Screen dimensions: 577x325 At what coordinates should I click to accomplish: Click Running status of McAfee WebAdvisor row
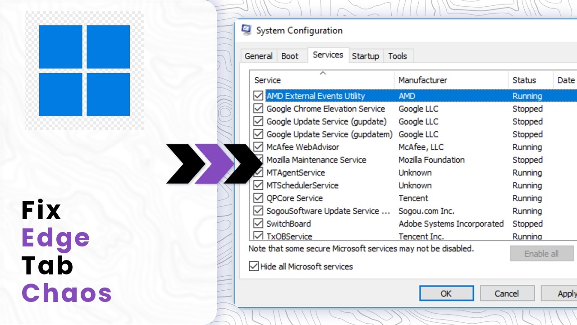pyautogui.click(x=527, y=147)
